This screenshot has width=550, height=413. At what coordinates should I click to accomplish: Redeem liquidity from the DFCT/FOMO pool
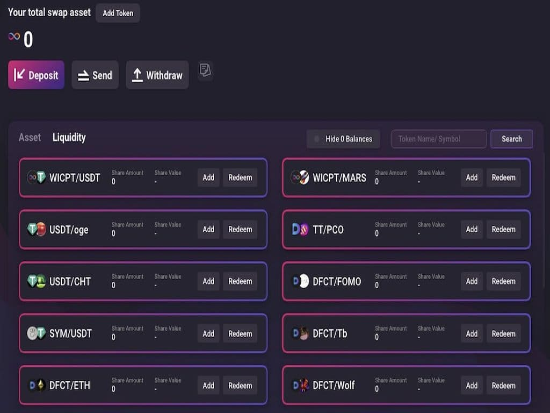(503, 281)
